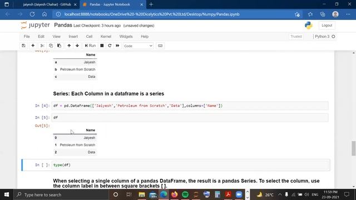
Task: Open the Windows Start menu
Action: (7, 194)
